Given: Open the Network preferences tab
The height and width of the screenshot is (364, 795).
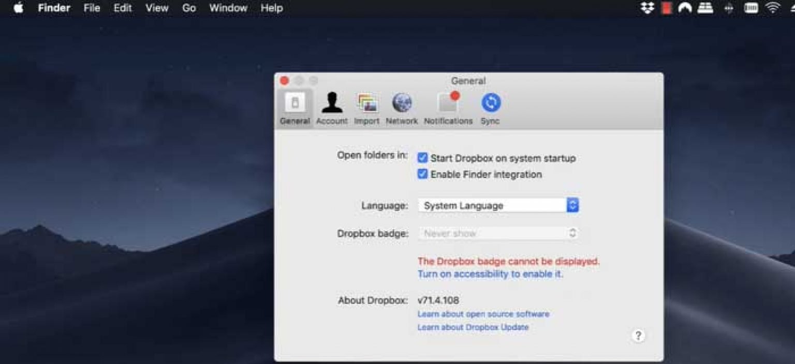Looking at the screenshot, I should (402, 109).
